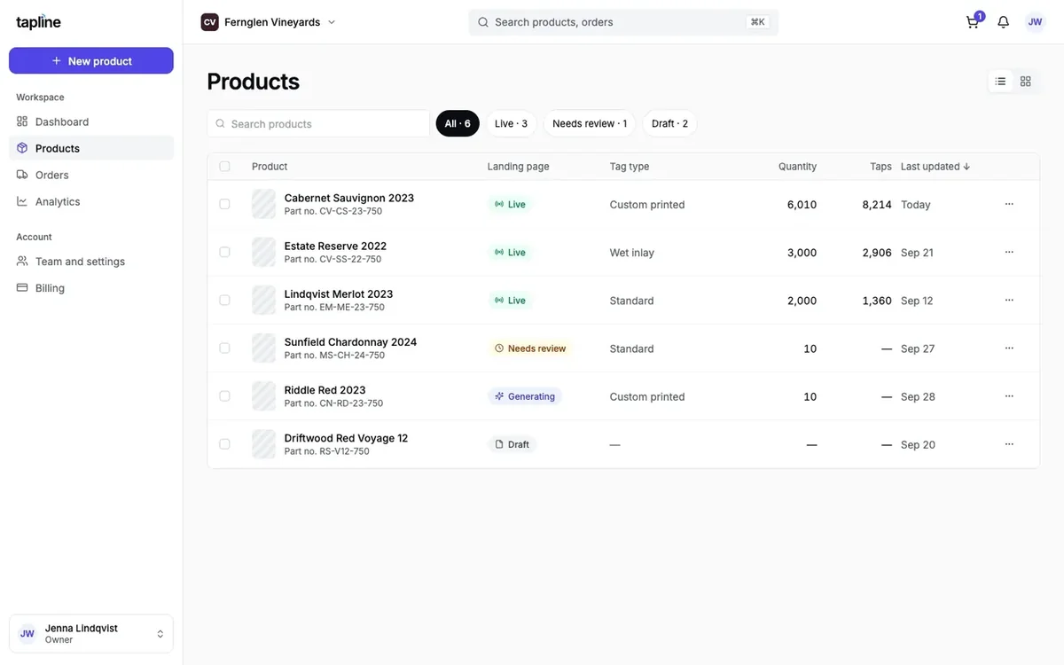
Task: Open row menu for Cabernet Sauvignon 2023
Action: 1009,204
